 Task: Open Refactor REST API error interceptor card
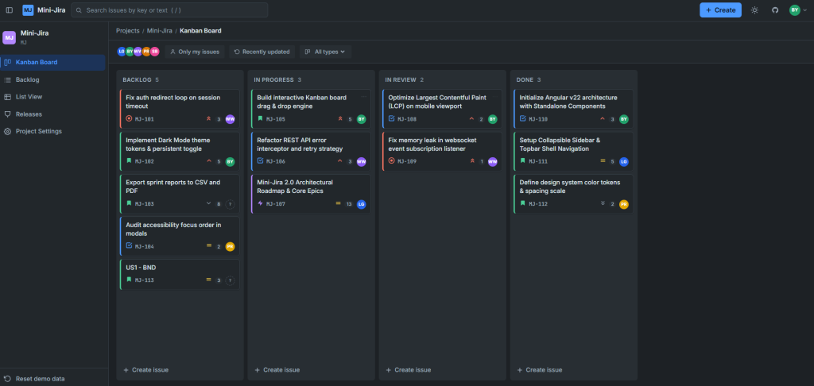click(311, 151)
